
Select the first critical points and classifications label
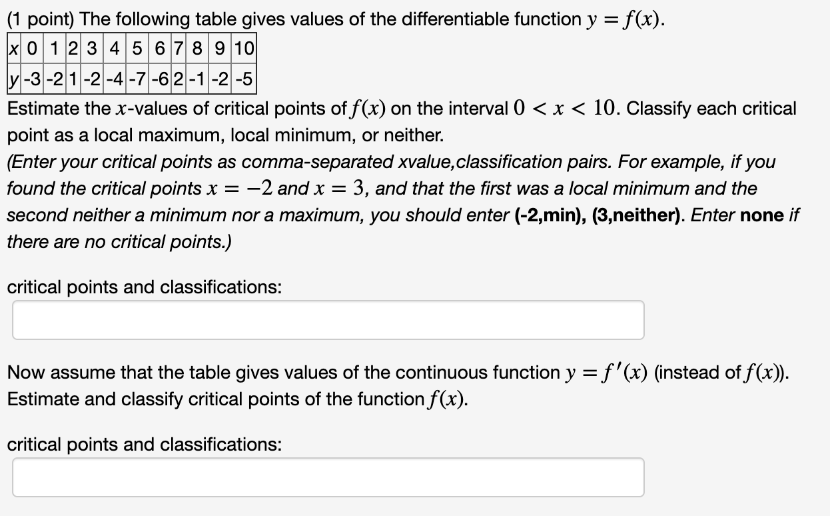pyautogui.click(x=145, y=287)
